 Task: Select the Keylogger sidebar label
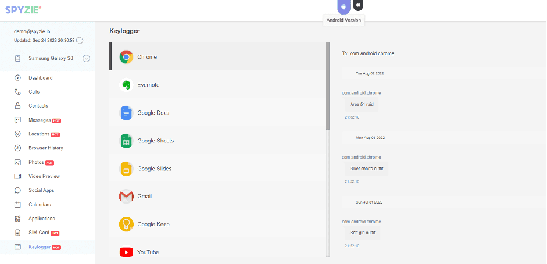click(x=40, y=247)
